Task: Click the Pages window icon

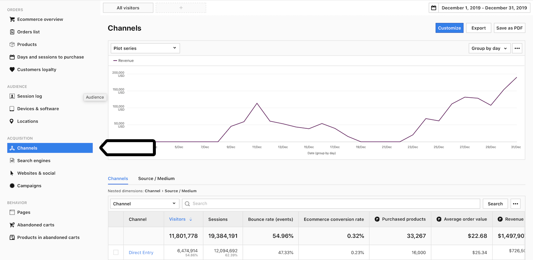Action: [12, 212]
